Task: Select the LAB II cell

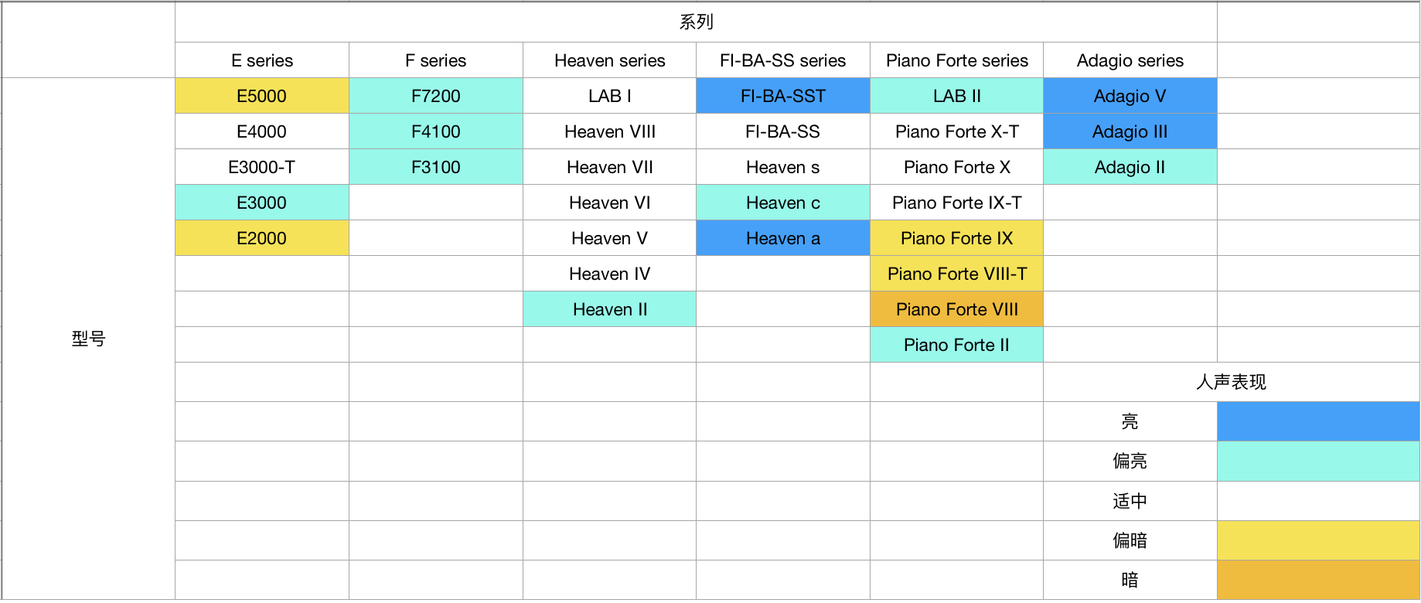Action: (956, 96)
